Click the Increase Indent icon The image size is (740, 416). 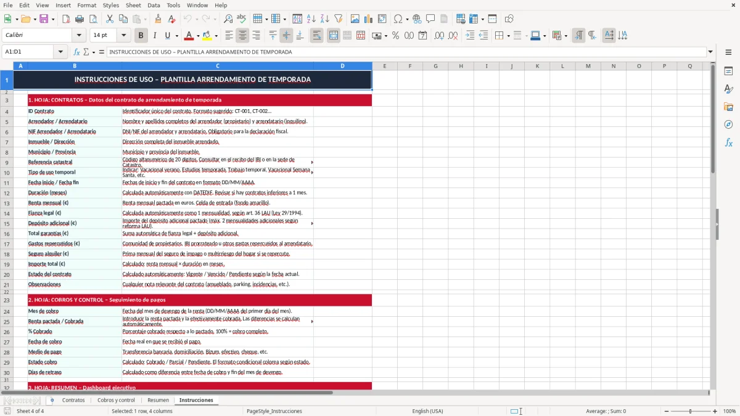[x=470, y=36]
